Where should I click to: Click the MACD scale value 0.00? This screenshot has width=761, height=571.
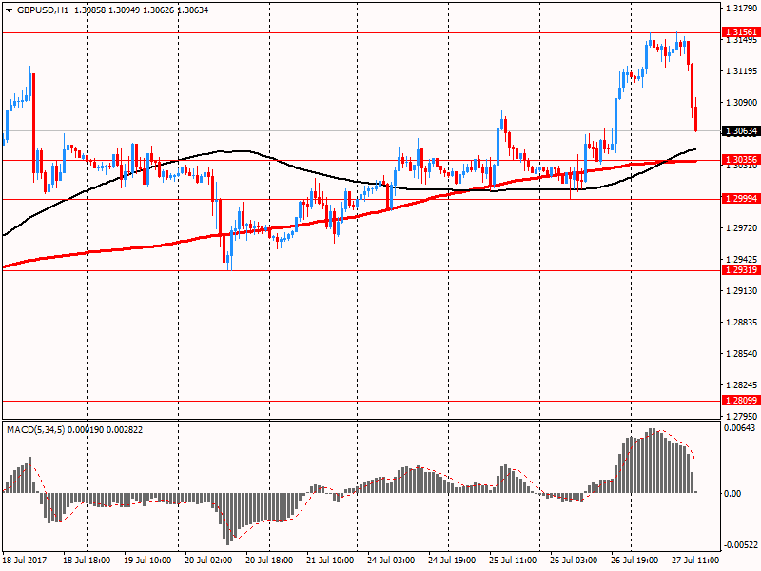(x=732, y=494)
